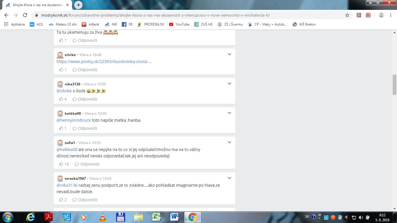
Task: Click silvike's user avatar icon
Action: point(60,55)
